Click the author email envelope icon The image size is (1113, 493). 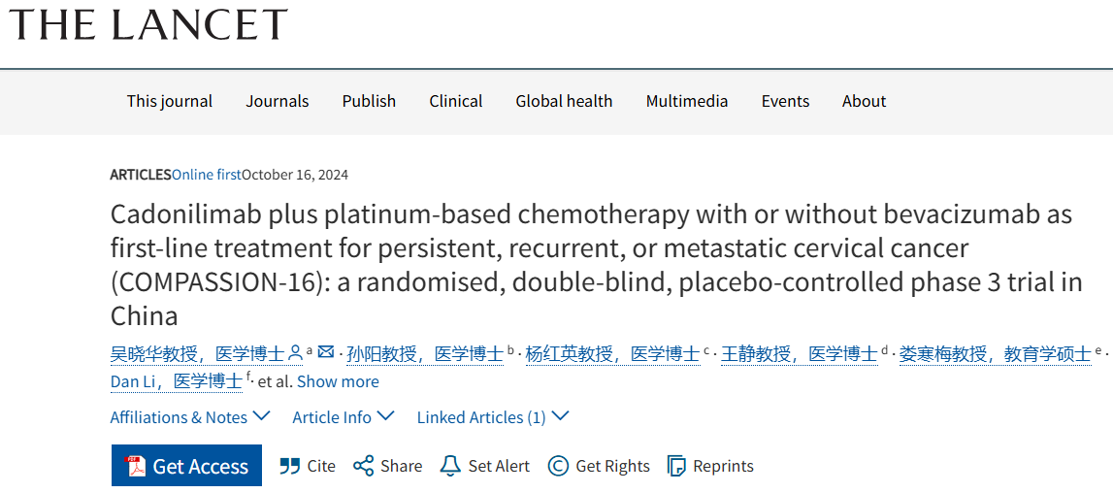coord(326,351)
